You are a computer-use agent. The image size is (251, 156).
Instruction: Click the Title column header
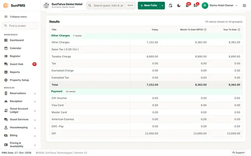pyautogui.click(x=54, y=29)
